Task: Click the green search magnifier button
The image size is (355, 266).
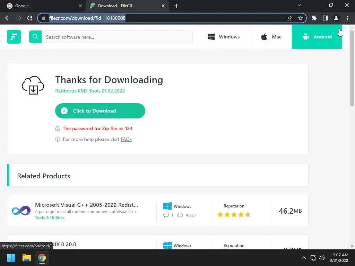Action: [35, 37]
